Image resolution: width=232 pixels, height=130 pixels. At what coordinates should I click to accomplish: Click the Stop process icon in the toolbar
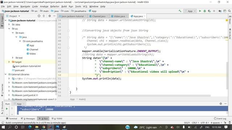(x=214, y=11)
